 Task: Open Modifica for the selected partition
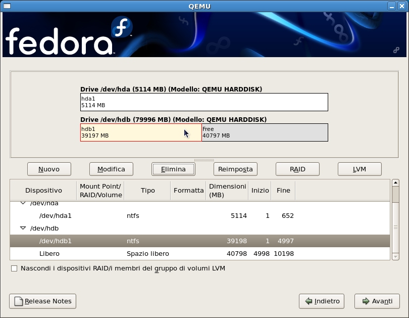coord(111,169)
